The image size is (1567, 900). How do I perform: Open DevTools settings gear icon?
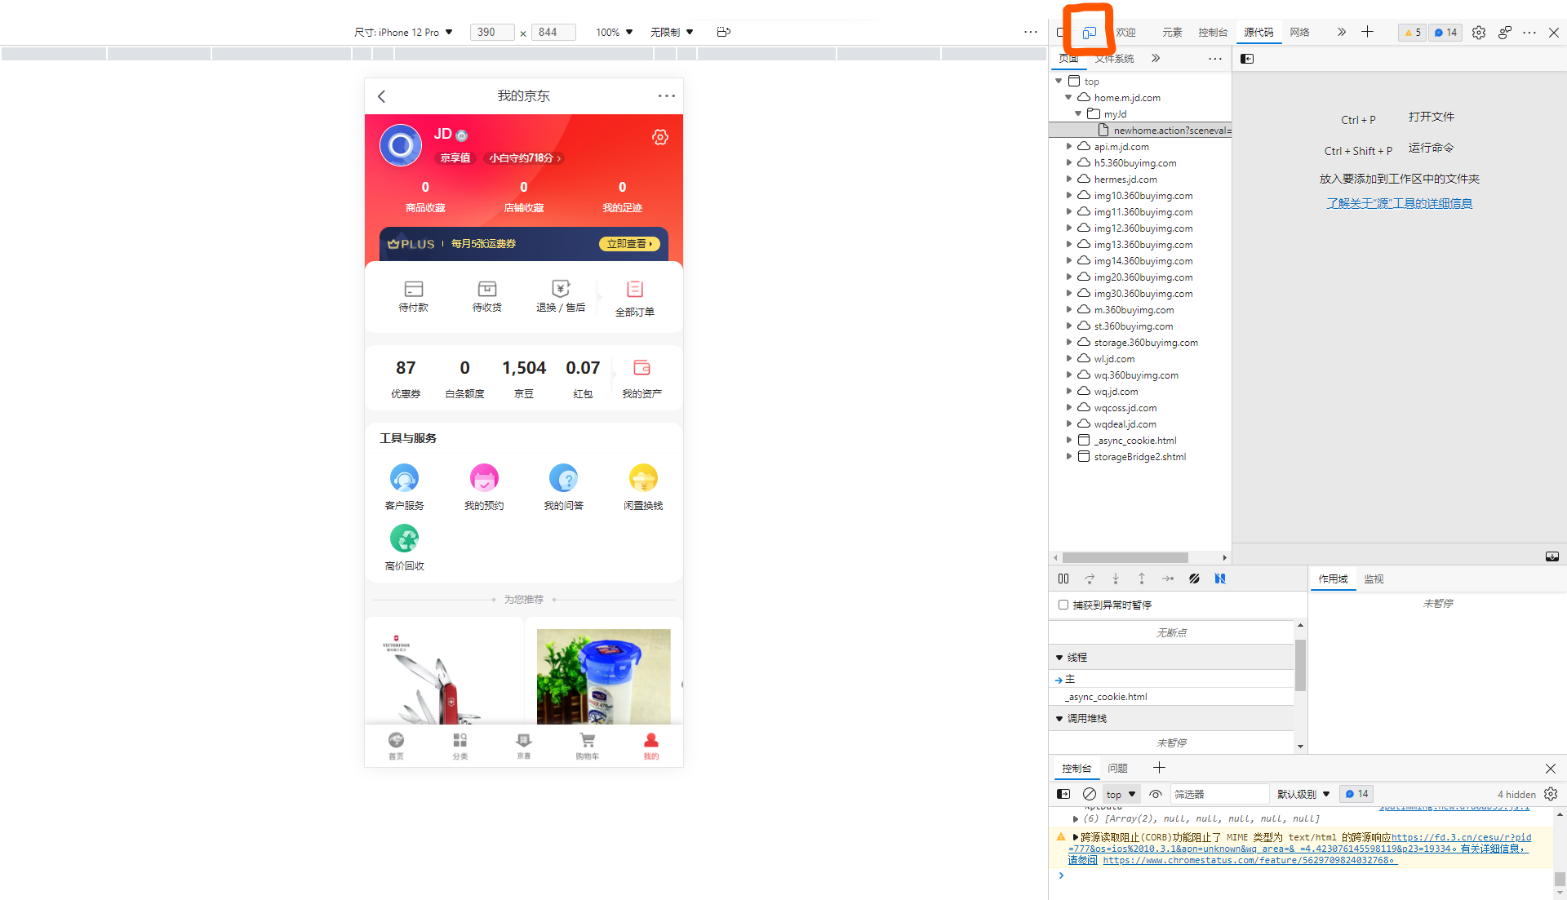pyautogui.click(x=1478, y=33)
